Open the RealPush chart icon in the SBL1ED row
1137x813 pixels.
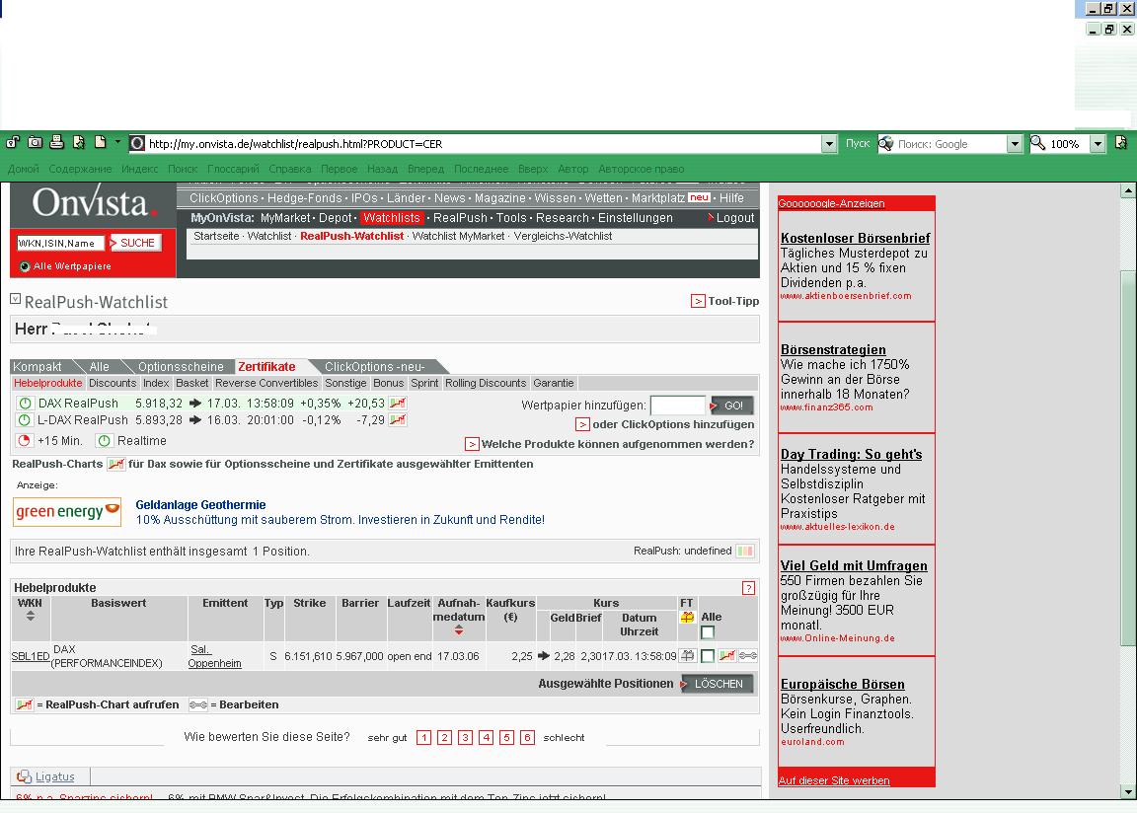727,656
